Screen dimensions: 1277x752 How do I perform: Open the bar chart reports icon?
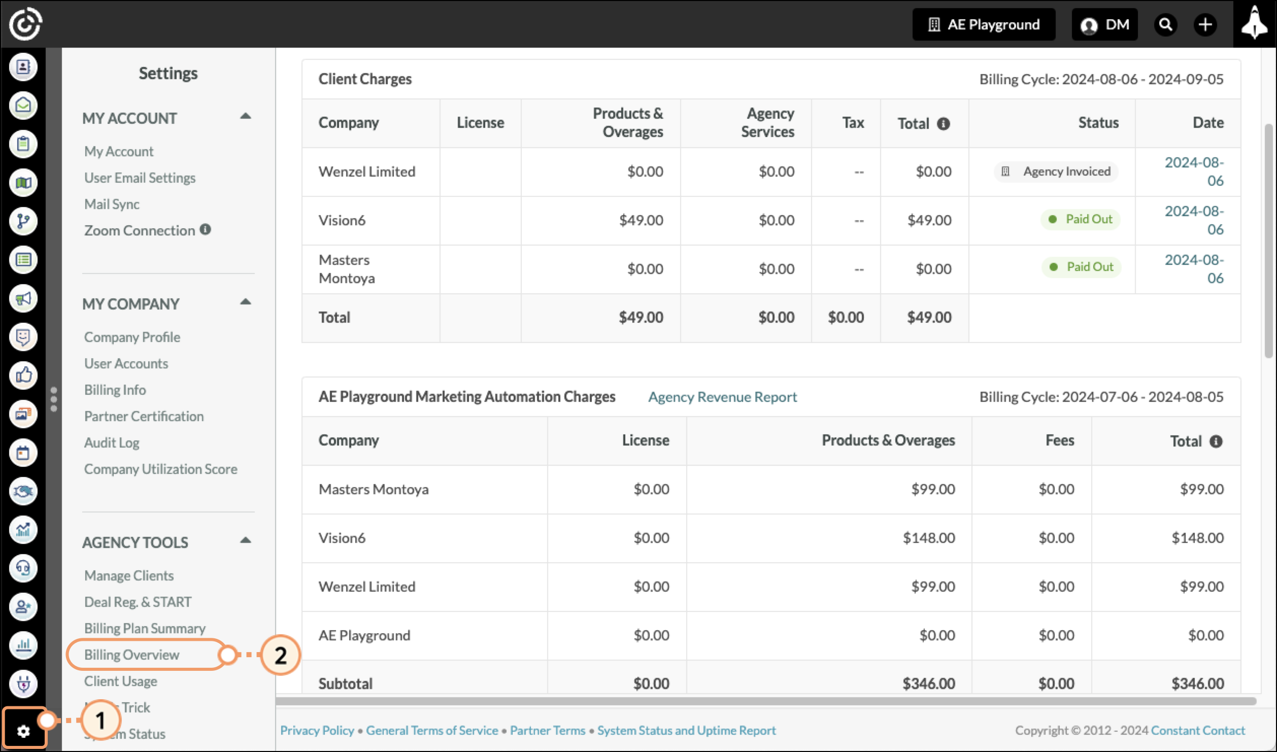23,645
